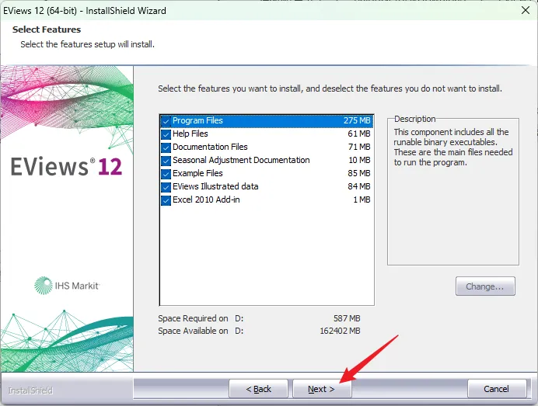Click the 71 MB size value

coord(359,147)
